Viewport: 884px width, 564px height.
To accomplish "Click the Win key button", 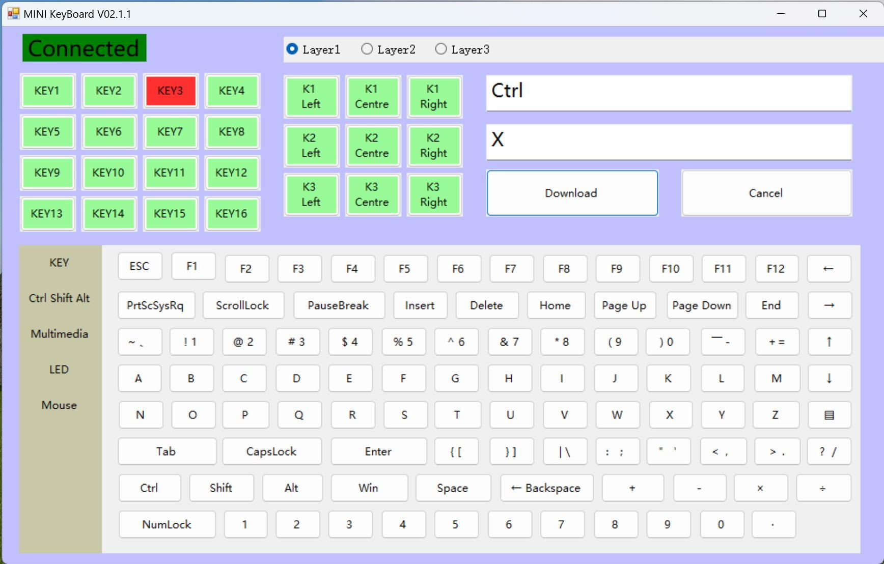I will 369,488.
